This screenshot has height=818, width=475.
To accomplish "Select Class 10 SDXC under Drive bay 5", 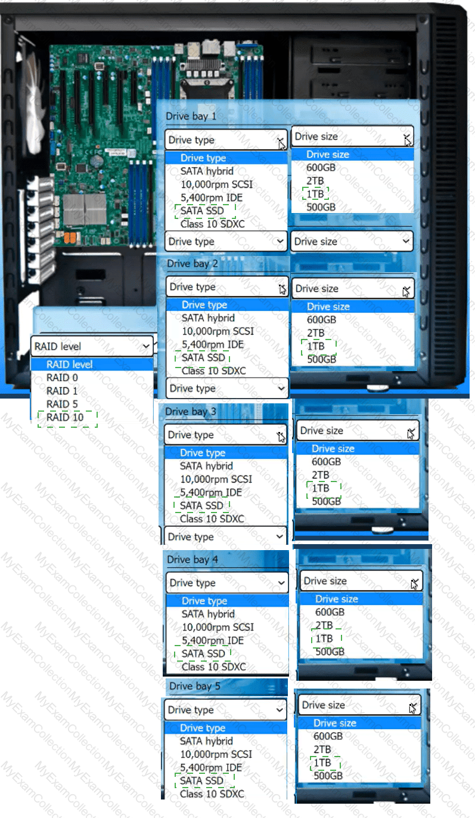I will (x=212, y=794).
